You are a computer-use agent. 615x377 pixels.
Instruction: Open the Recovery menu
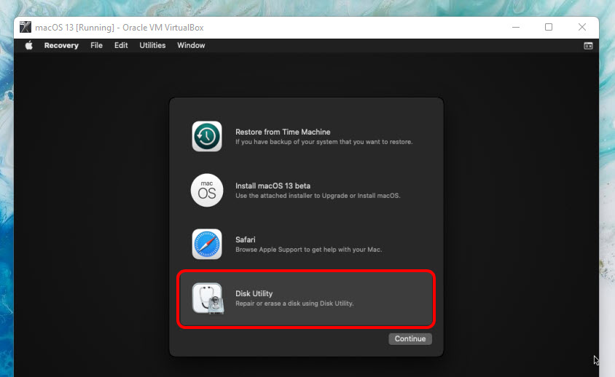61,45
